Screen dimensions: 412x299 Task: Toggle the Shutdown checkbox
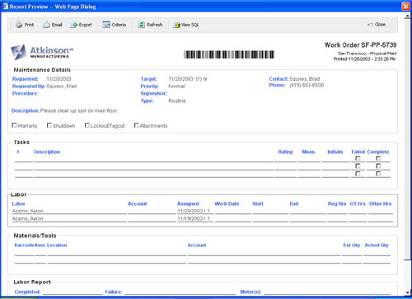(x=49, y=125)
